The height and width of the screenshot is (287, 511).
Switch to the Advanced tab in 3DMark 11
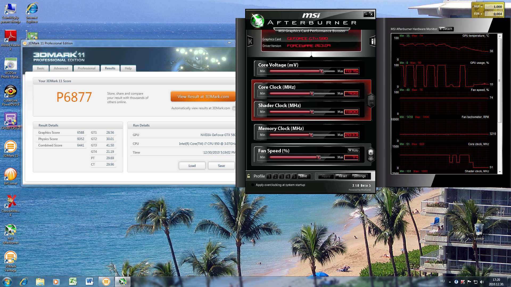(61, 68)
